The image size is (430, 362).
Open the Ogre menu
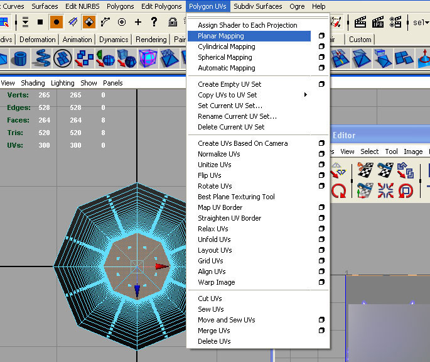coord(297,6)
